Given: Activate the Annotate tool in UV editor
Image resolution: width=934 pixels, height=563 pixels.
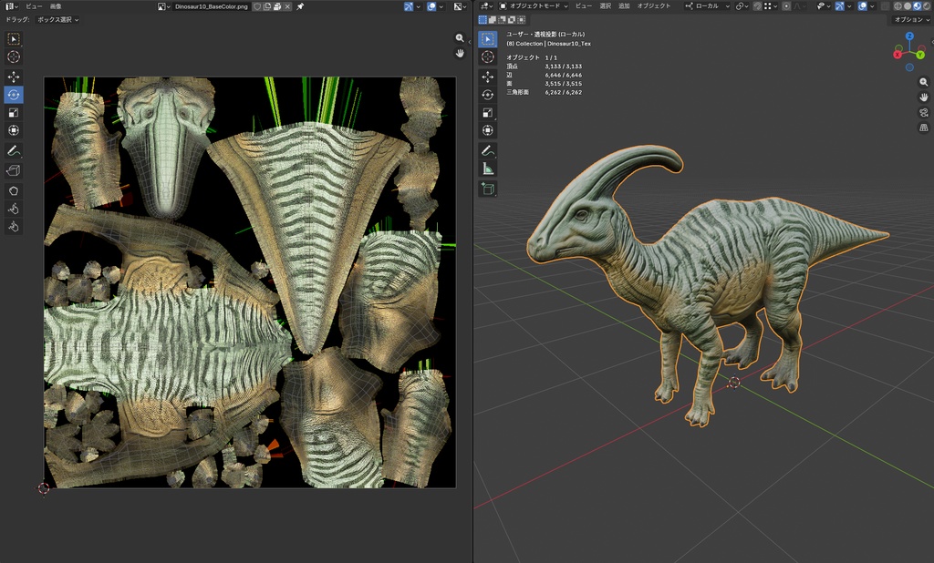Looking at the screenshot, I should [13, 150].
